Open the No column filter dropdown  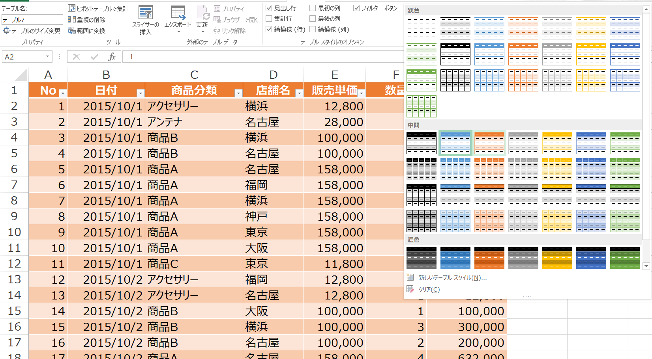pyautogui.click(x=62, y=93)
